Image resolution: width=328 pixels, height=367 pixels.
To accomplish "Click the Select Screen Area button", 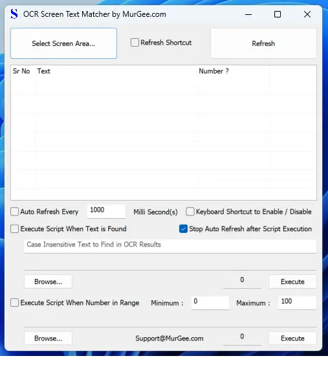I will point(63,43).
